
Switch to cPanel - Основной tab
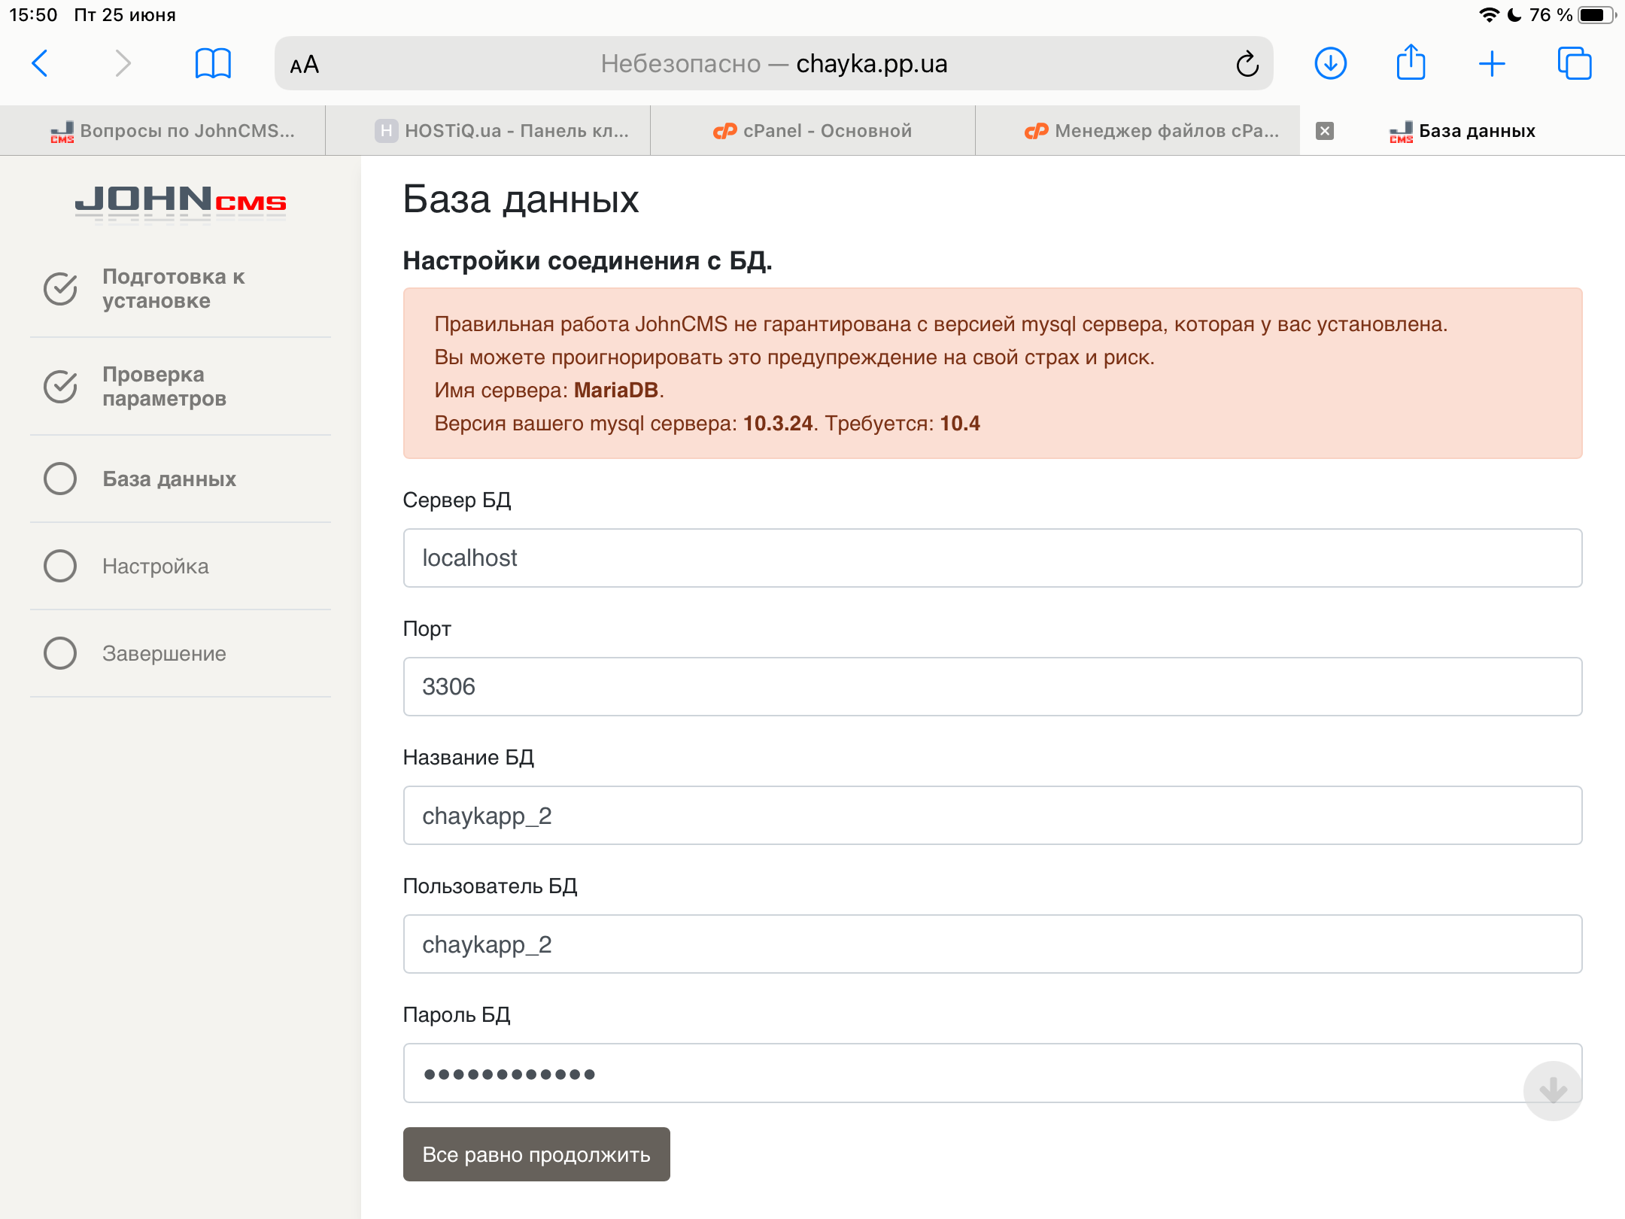click(812, 131)
